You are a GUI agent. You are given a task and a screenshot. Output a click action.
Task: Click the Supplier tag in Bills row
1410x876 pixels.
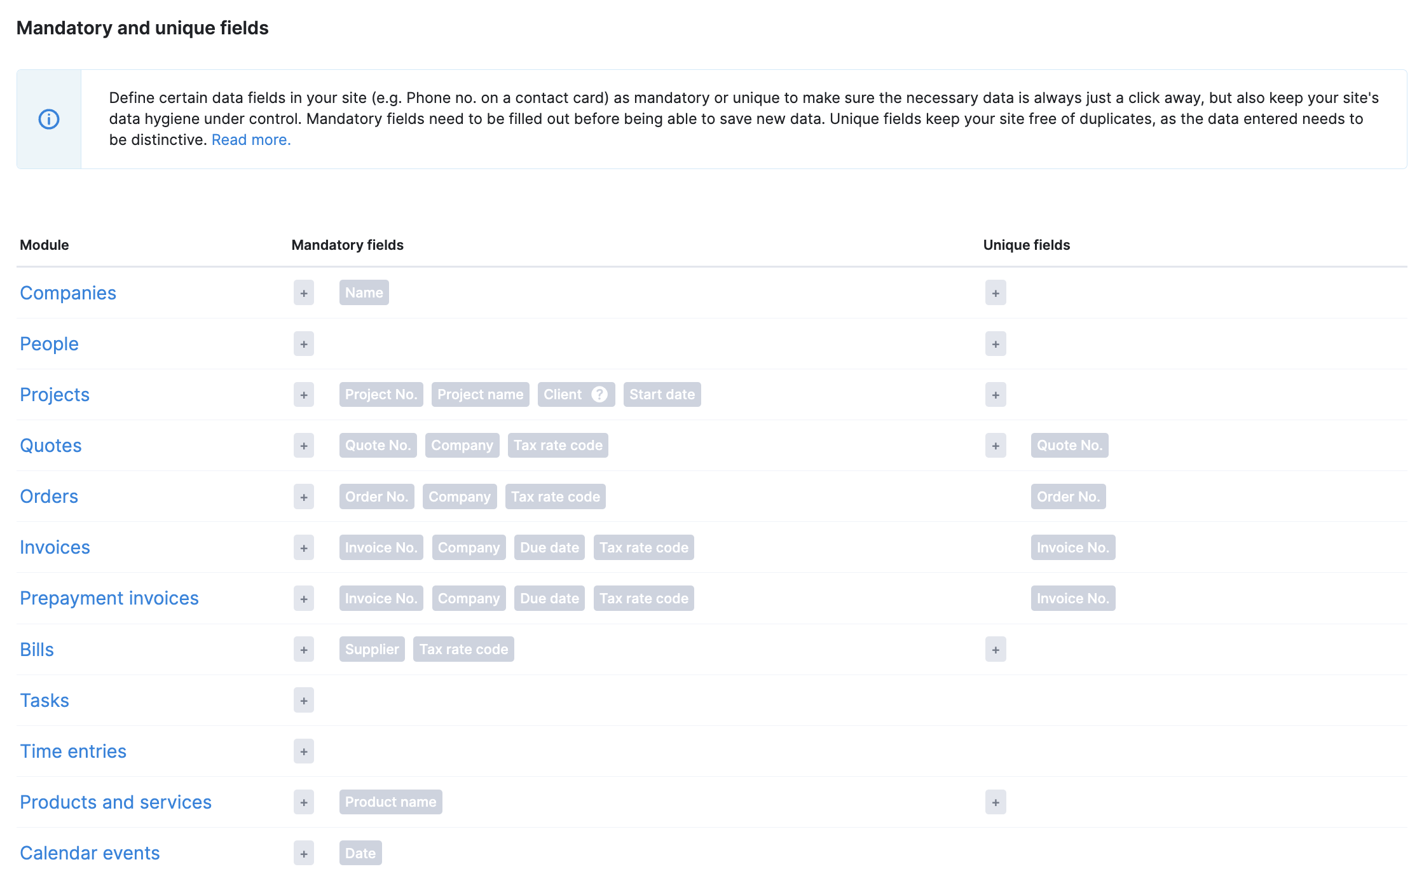[372, 650]
